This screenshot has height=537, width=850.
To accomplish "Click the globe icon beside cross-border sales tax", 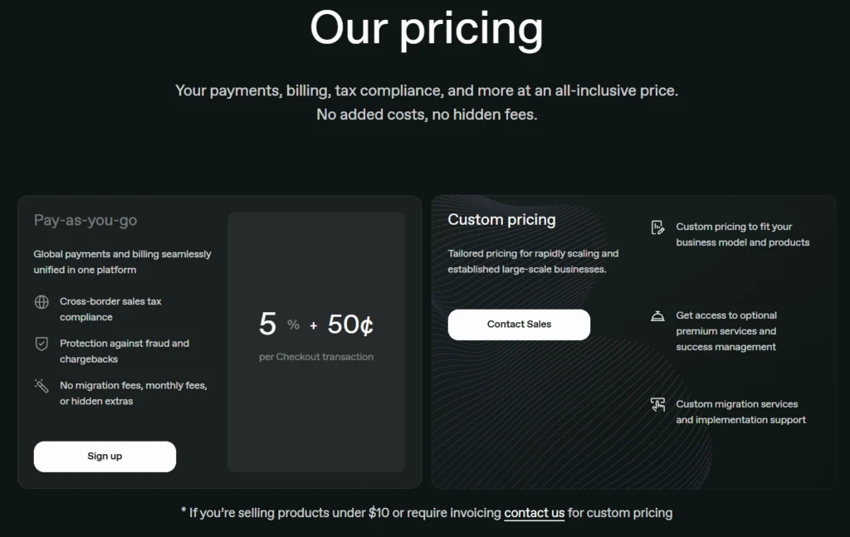I will coord(40,301).
